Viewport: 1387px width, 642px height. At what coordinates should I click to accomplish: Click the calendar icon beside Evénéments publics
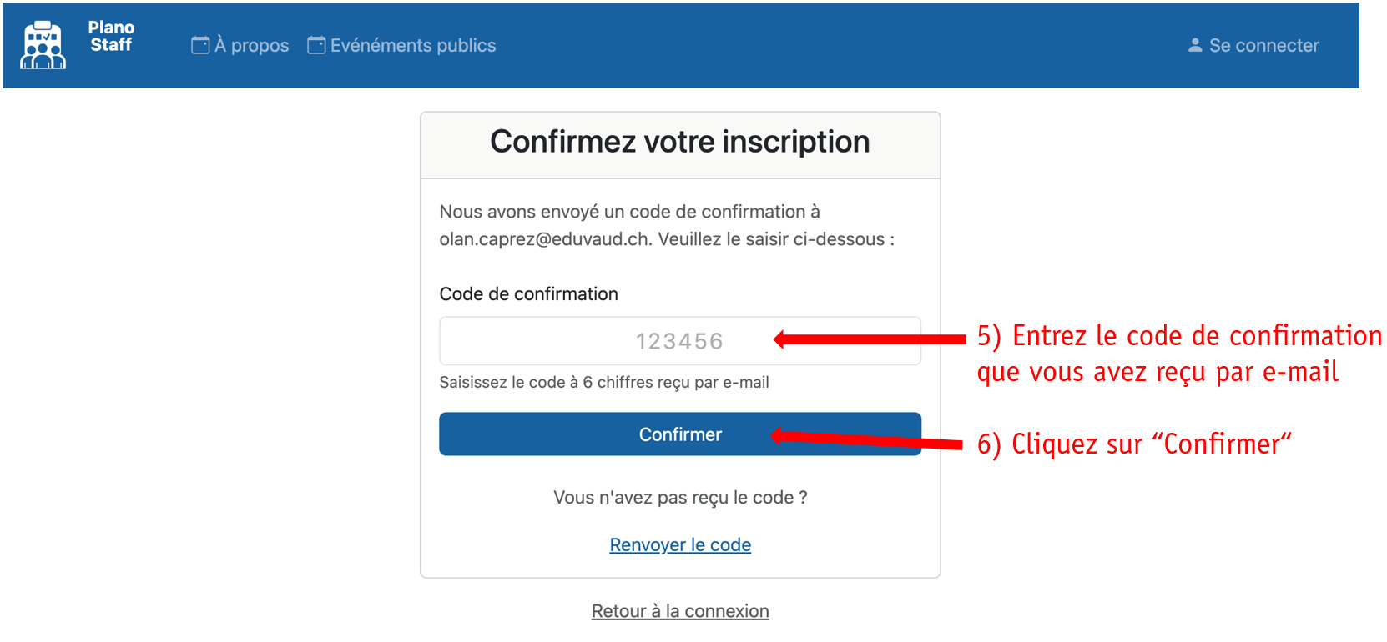click(x=316, y=45)
